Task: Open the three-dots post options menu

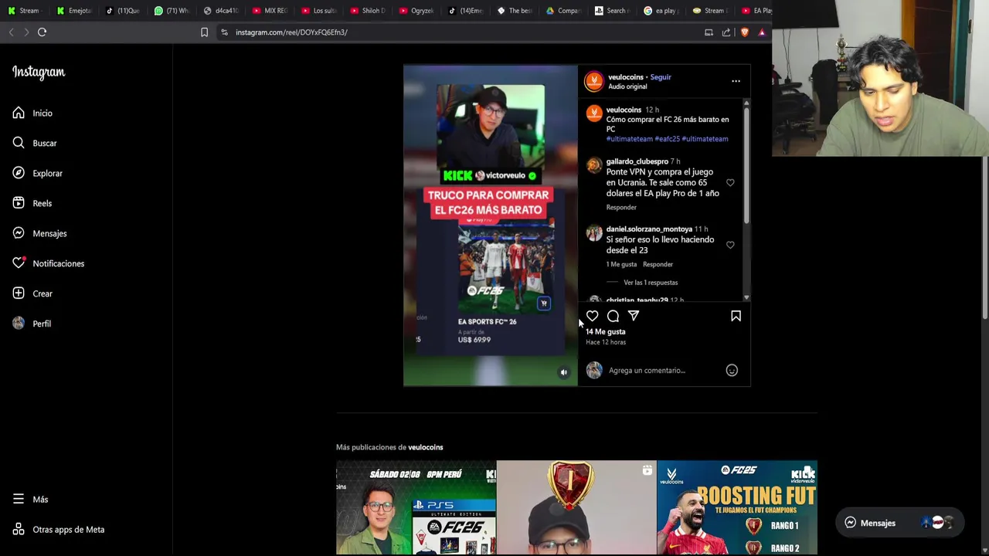Action: 736,81
